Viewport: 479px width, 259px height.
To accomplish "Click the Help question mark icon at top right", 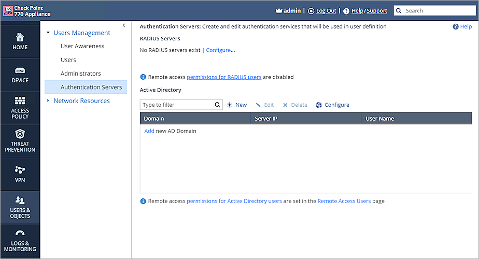I will (x=456, y=26).
